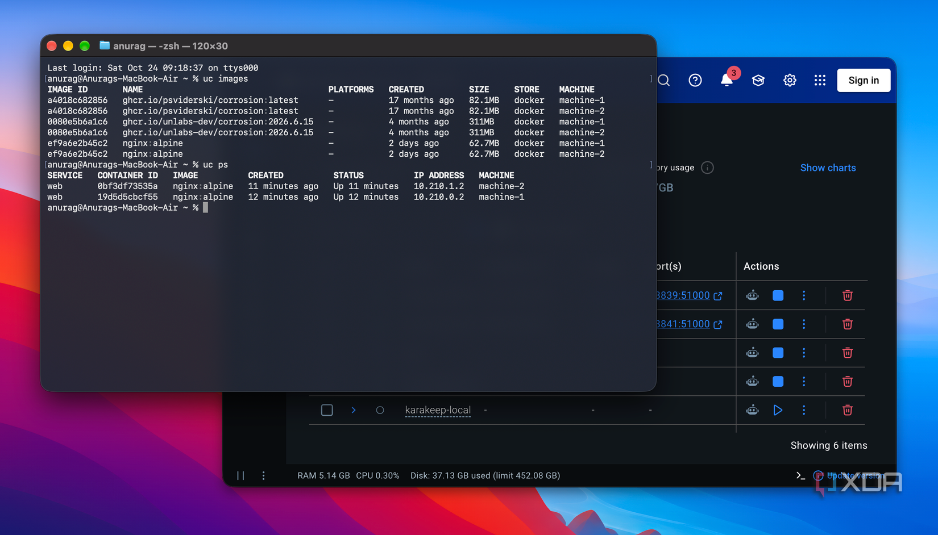
Task: Click container ID 0bf3df73535a in Terminal
Action: (127, 186)
